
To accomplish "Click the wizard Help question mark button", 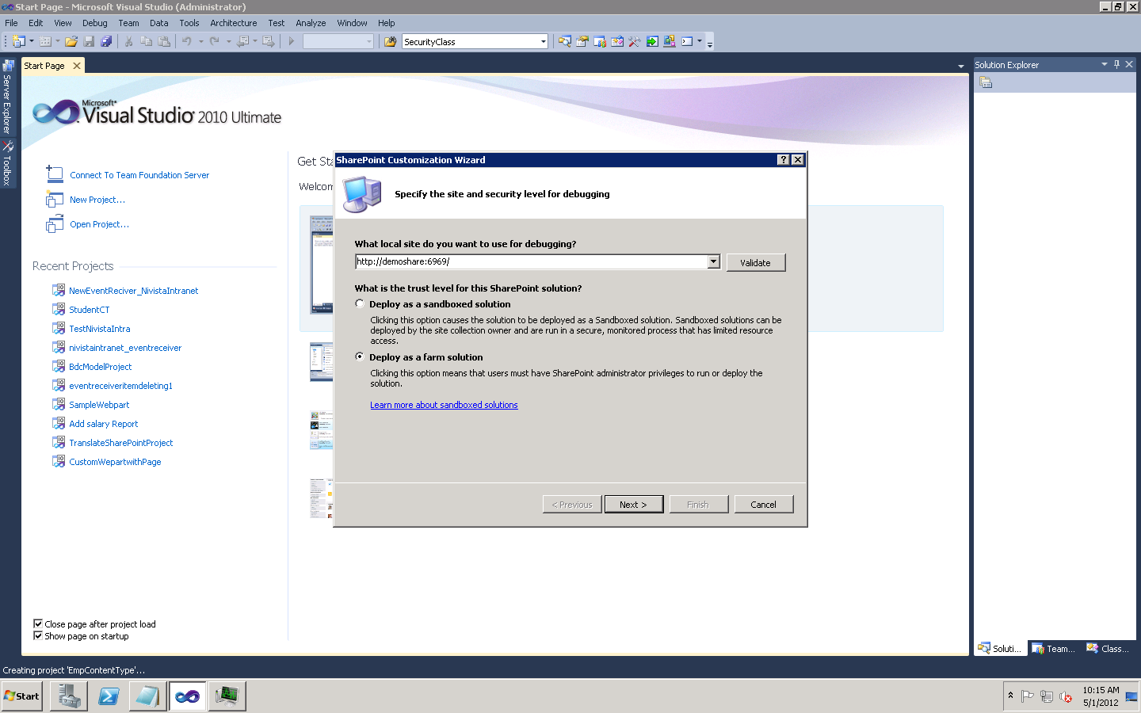I will [x=784, y=159].
